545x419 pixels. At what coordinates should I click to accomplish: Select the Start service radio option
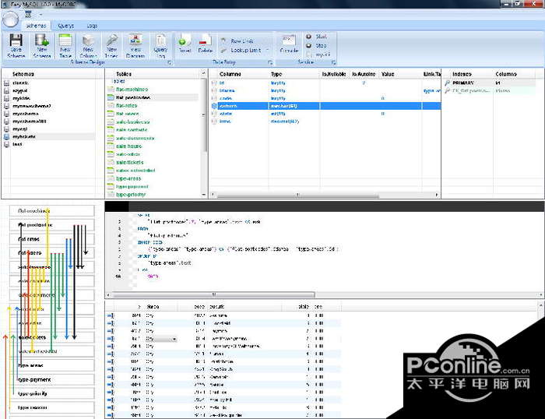(x=309, y=36)
